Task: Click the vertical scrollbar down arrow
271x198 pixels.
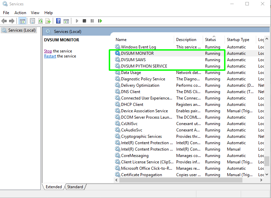Action: click(x=267, y=174)
